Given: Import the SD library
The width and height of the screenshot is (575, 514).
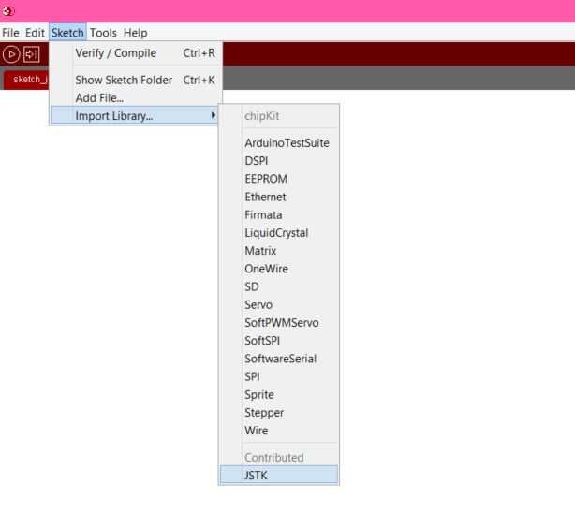Looking at the screenshot, I should 279,286.
